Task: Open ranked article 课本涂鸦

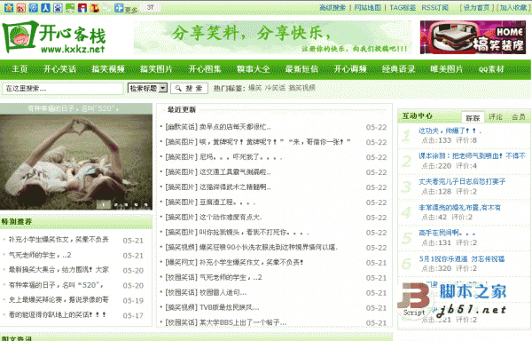Action: [x=472, y=156]
